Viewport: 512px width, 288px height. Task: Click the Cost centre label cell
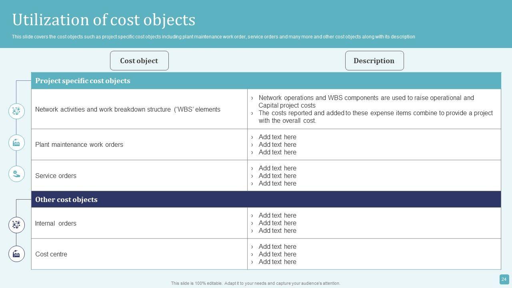click(51, 254)
